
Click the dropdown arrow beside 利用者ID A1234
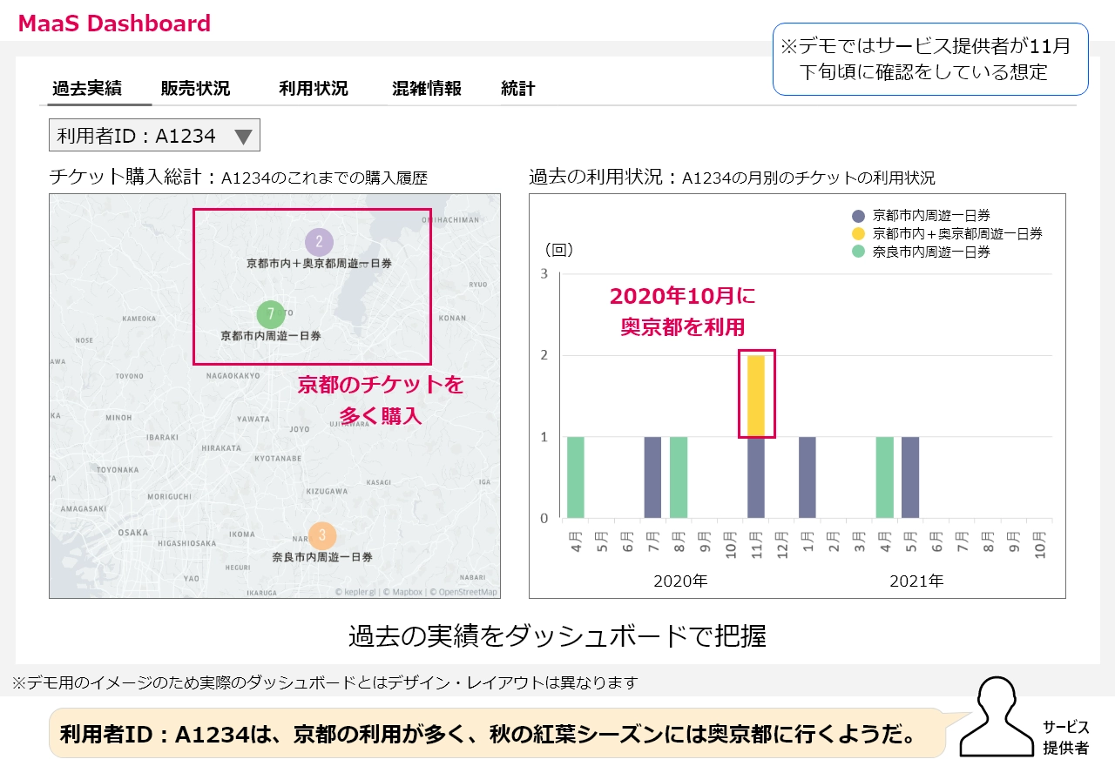(x=243, y=137)
